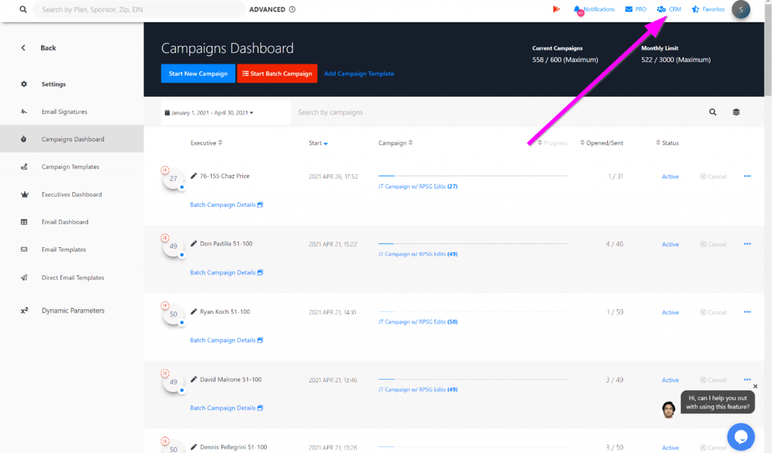772x453 pixels.
Task: Open Add Campaign Template link
Action: (359, 74)
